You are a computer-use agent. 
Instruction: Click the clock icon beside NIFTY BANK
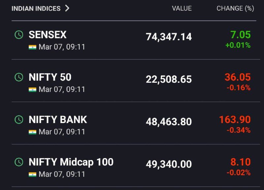(x=19, y=120)
